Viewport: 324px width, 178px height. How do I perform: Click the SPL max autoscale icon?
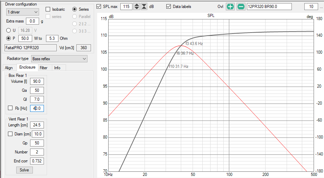pos(144,7)
